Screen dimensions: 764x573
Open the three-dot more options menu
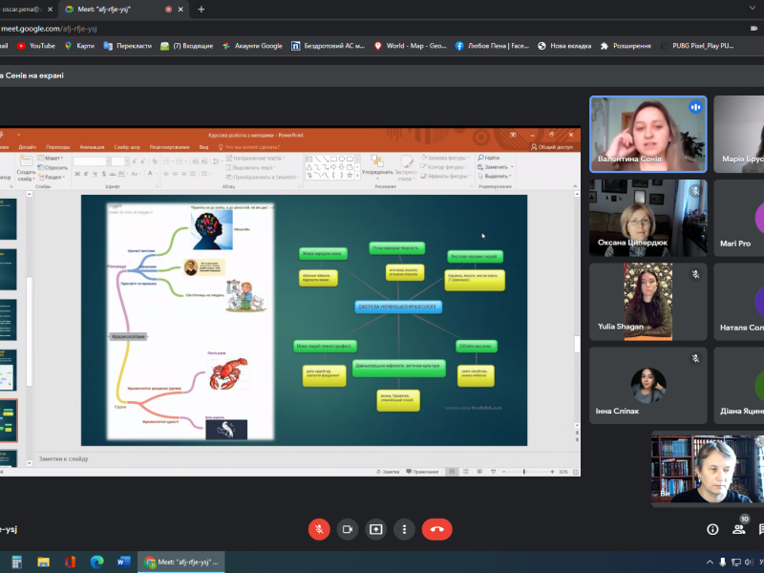coord(405,529)
